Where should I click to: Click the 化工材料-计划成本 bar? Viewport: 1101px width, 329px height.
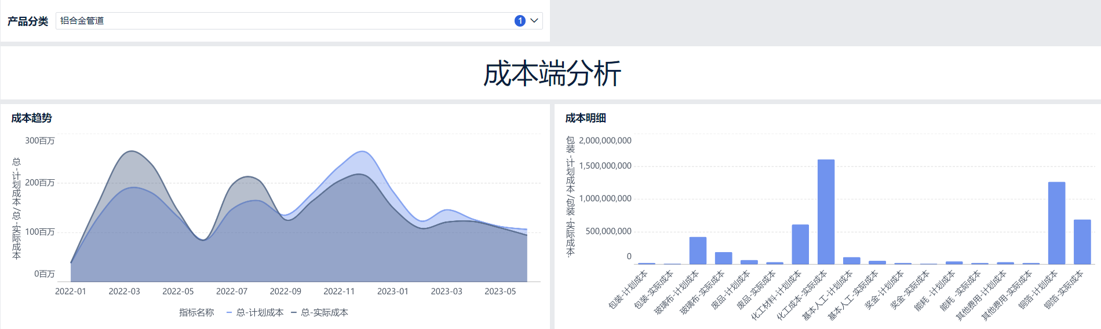click(800, 244)
